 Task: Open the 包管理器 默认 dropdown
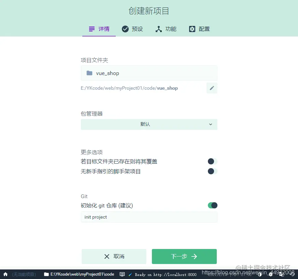(149, 124)
